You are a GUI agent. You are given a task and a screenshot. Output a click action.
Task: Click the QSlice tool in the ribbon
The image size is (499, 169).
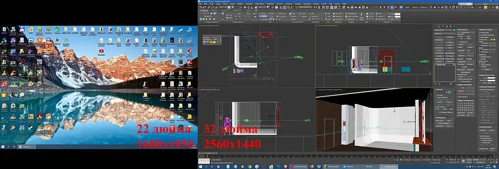tap(271, 13)
